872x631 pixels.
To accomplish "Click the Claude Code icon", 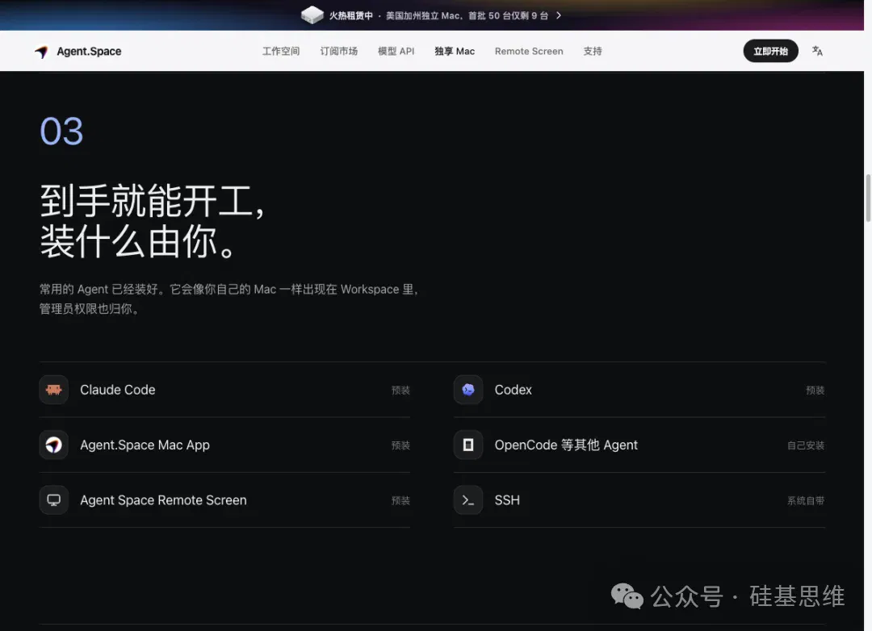I will 54,390.
